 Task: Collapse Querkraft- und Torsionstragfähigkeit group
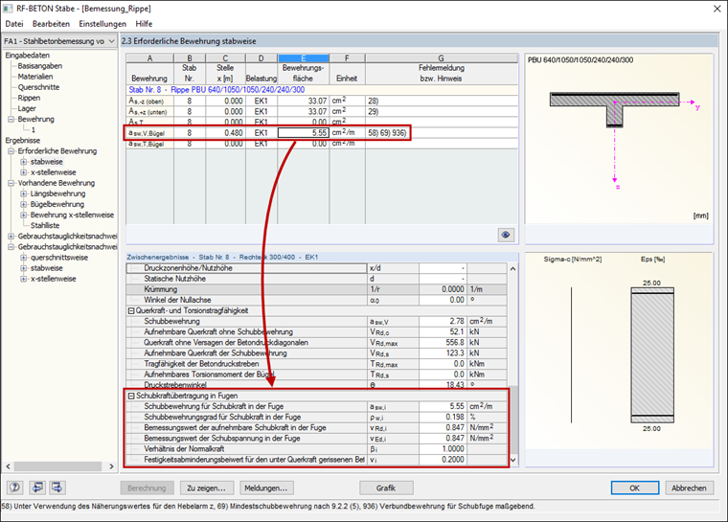click(131, 310)
